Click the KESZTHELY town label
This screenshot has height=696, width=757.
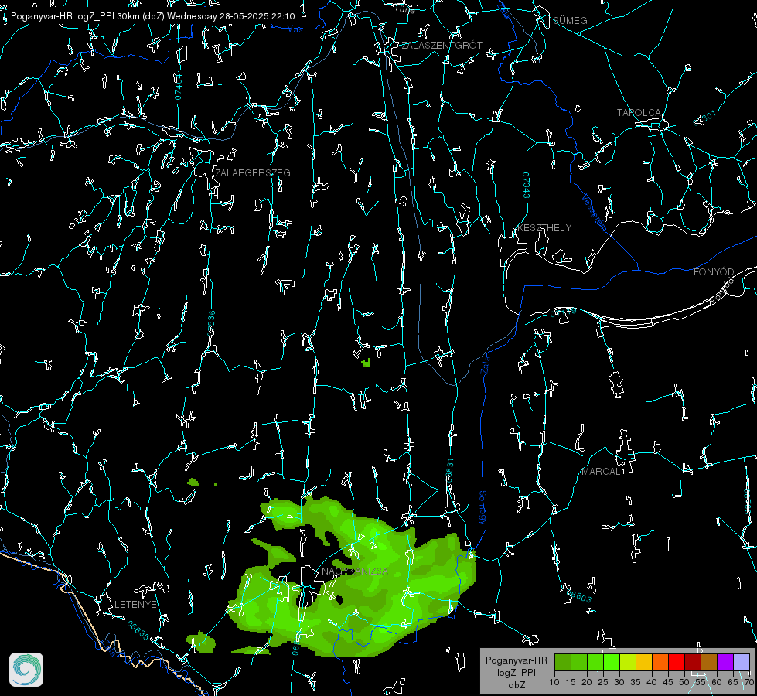544,227
